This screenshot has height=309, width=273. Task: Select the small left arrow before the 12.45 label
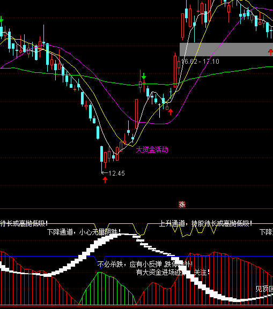[105, 173]
